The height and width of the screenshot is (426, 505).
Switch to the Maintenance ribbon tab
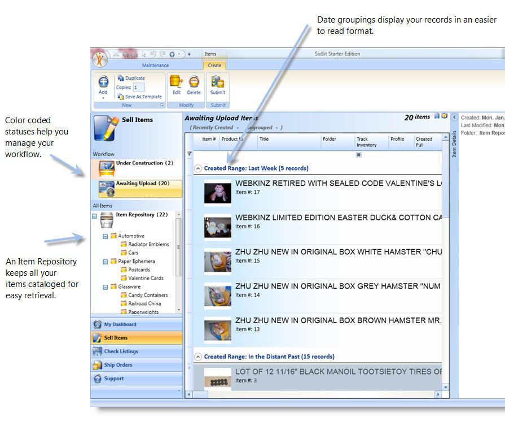tap(156, 66)
